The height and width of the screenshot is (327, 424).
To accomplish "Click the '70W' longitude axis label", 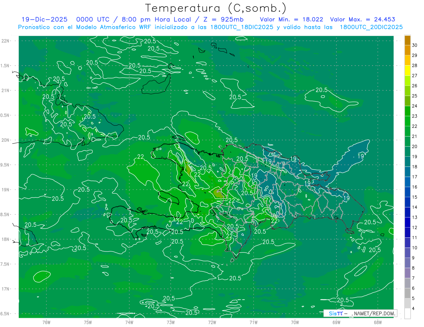I will [295, 322].
